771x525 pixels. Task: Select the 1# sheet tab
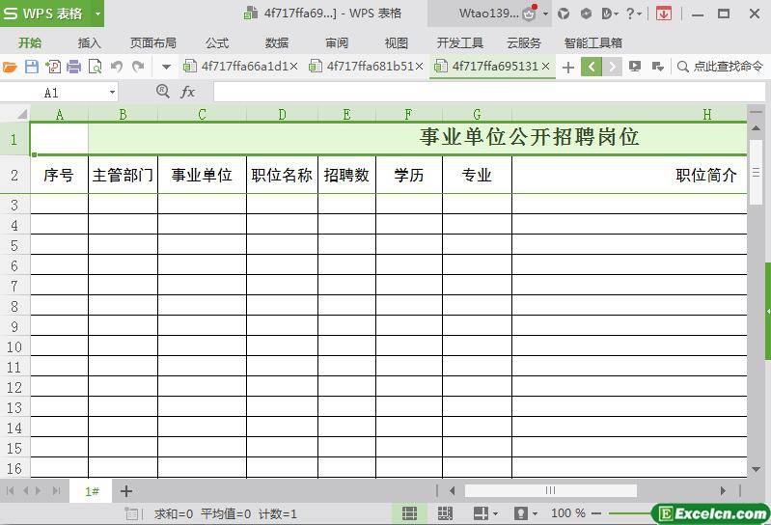tap(92, 491)
